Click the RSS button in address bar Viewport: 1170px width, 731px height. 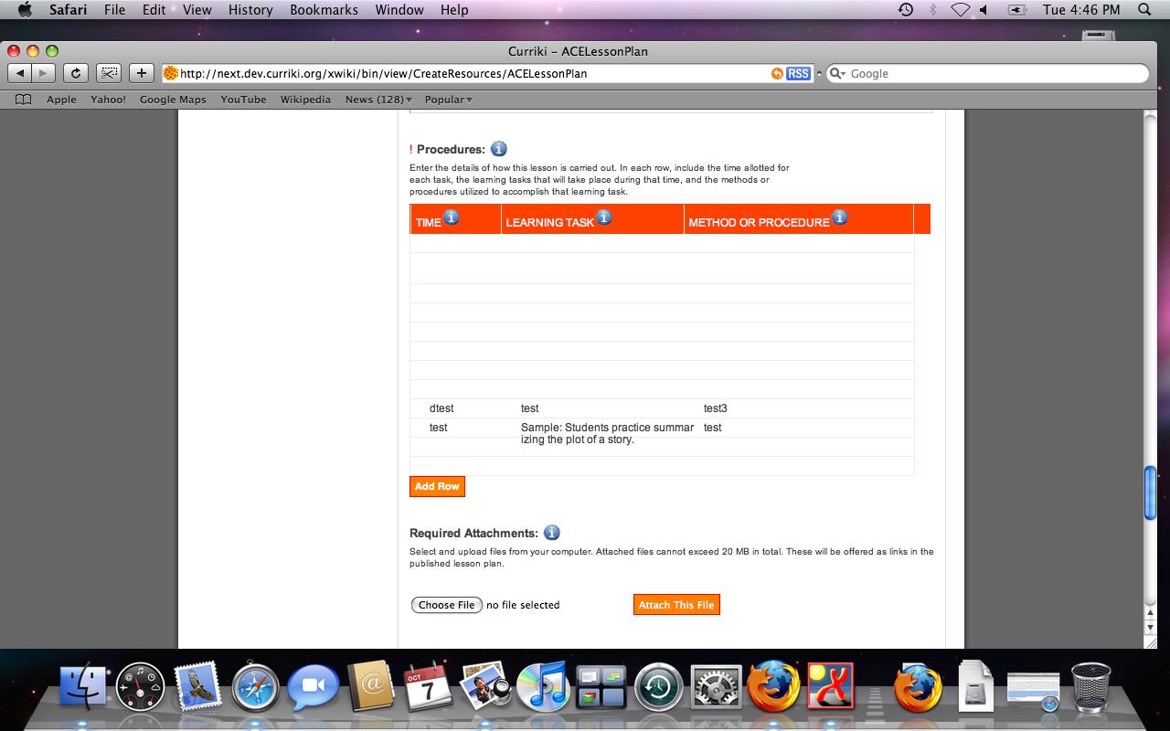click(798, 73)
